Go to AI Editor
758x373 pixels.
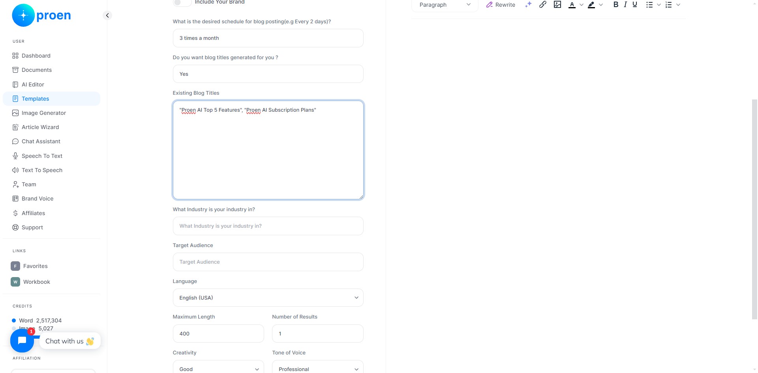(x=33, y=84)
